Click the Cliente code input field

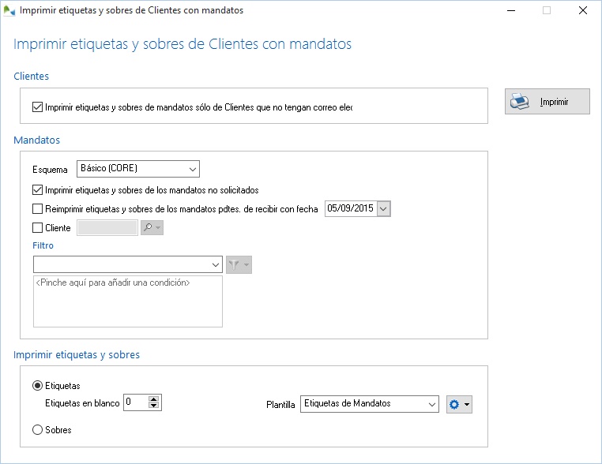pyautogui.click(x=106, y=228)
